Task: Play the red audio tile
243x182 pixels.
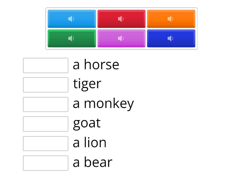Action: 121,19
